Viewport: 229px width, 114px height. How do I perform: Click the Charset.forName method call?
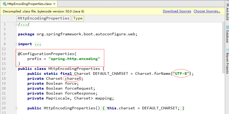pyautogui.click(x=153, y=74)
